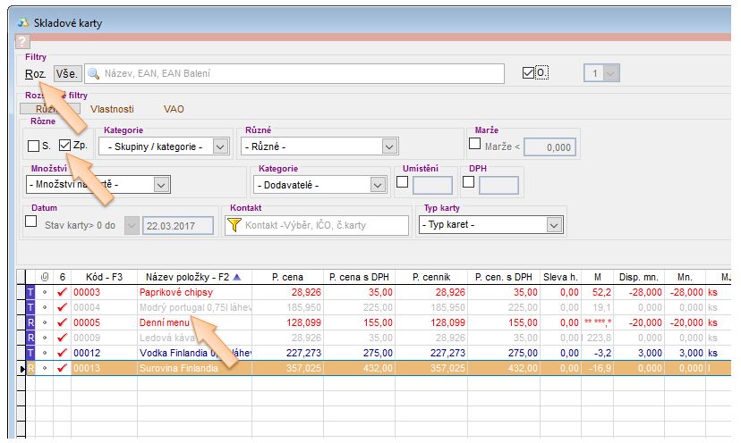Switch to the Vlastnosti tab
Image resolution: width=741 pixels, height=443 pixels.
pos(112,108)
